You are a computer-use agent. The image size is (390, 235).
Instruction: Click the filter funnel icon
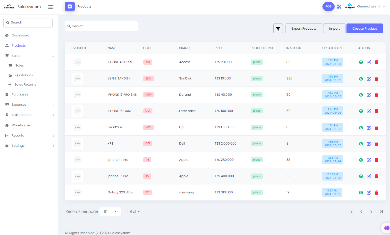[278, 29]
